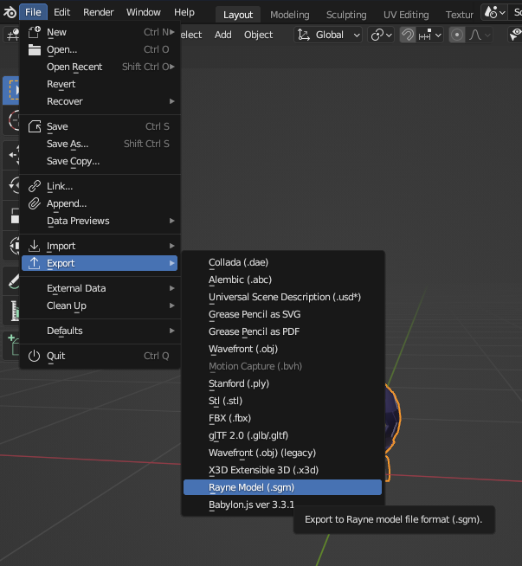Open the pivot point dropdown
The image size is (522, 566).
381,35
